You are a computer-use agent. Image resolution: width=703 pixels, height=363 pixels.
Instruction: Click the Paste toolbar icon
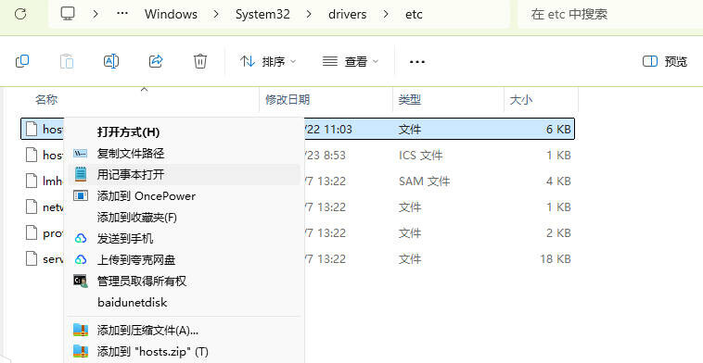point(67,61)
